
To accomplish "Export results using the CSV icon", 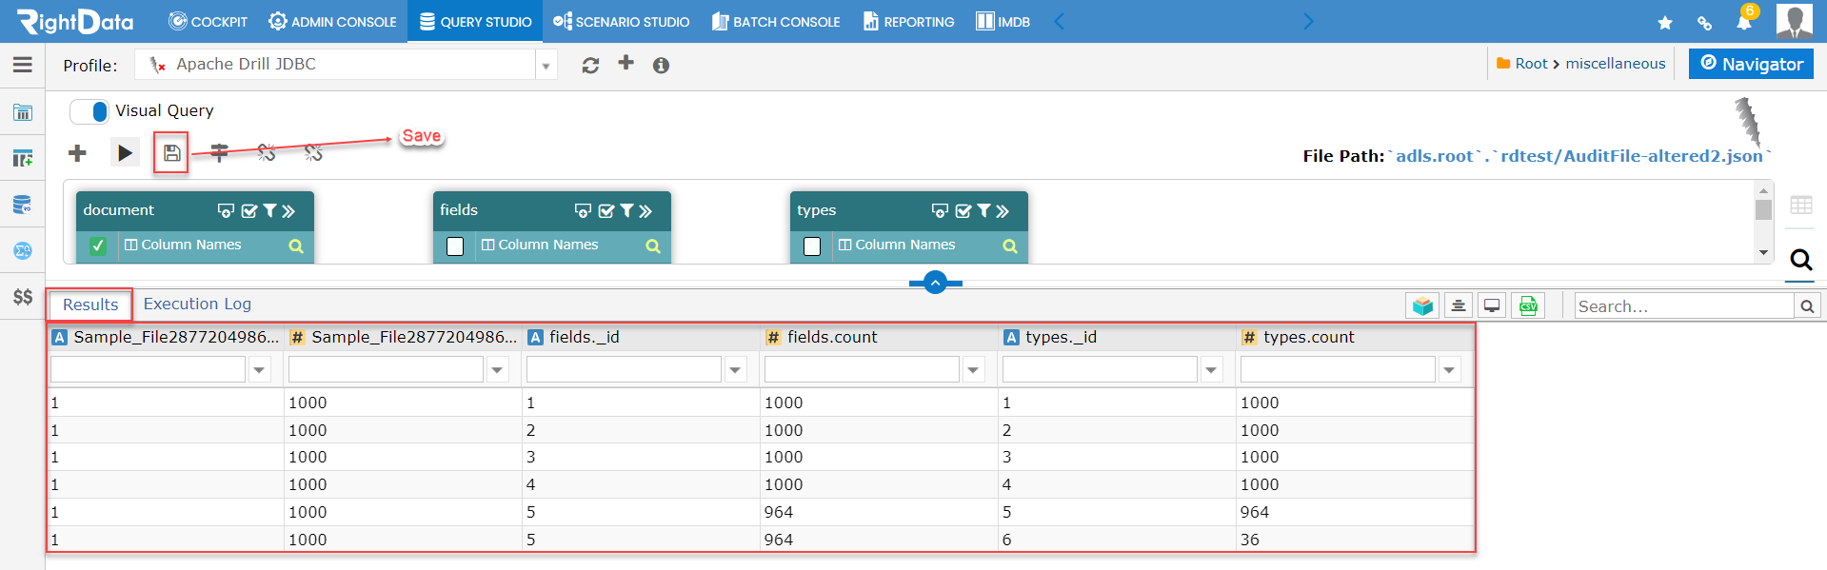I will pyautogui.click(x=1528, y=305).
